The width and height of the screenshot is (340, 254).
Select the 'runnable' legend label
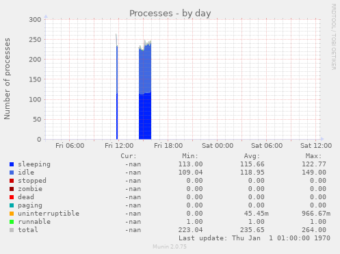[x=34, y=222]
